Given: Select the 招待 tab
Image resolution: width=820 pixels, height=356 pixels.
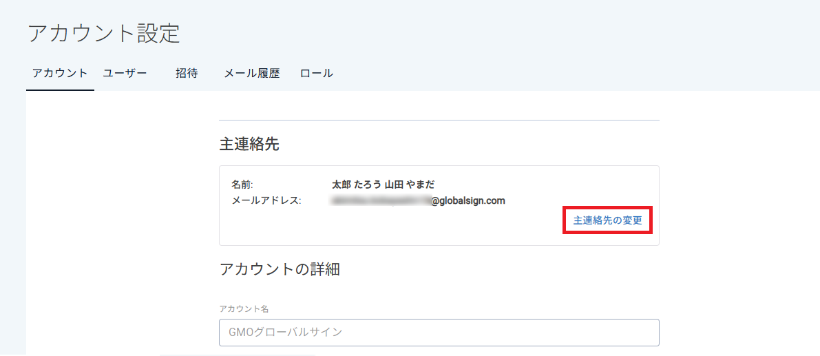Looking at the screenshot, I should 187,73.
